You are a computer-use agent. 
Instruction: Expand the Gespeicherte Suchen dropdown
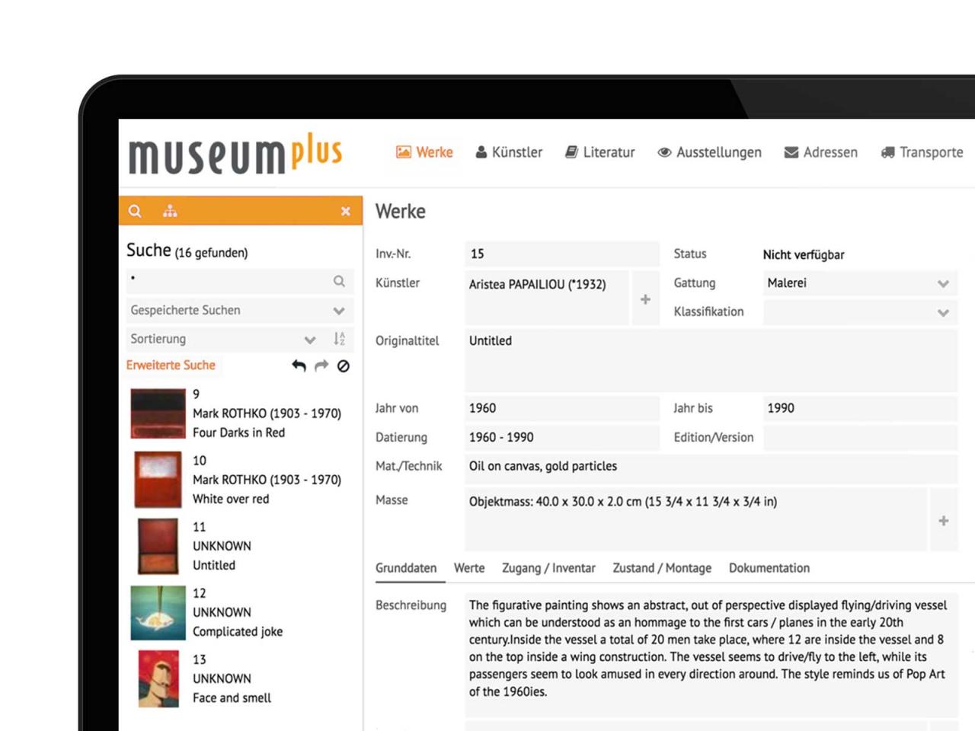(338, 311)
